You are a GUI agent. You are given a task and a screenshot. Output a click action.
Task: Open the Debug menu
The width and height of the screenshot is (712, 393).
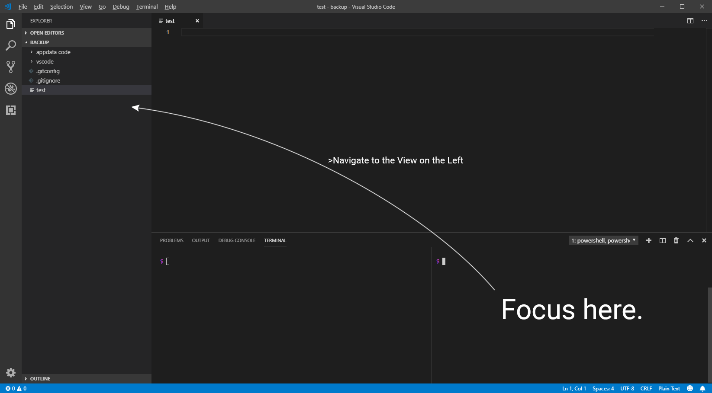tap(121, 6)
